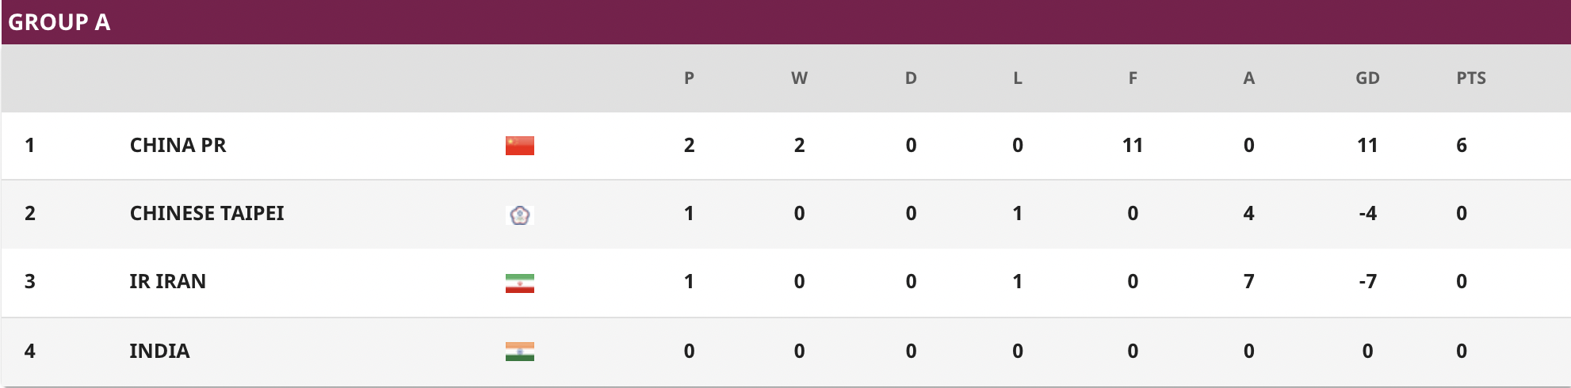Open the CHINA PR team link
Screen dimensions: 1571x388
pyautogui.click(x=178, y=146)
